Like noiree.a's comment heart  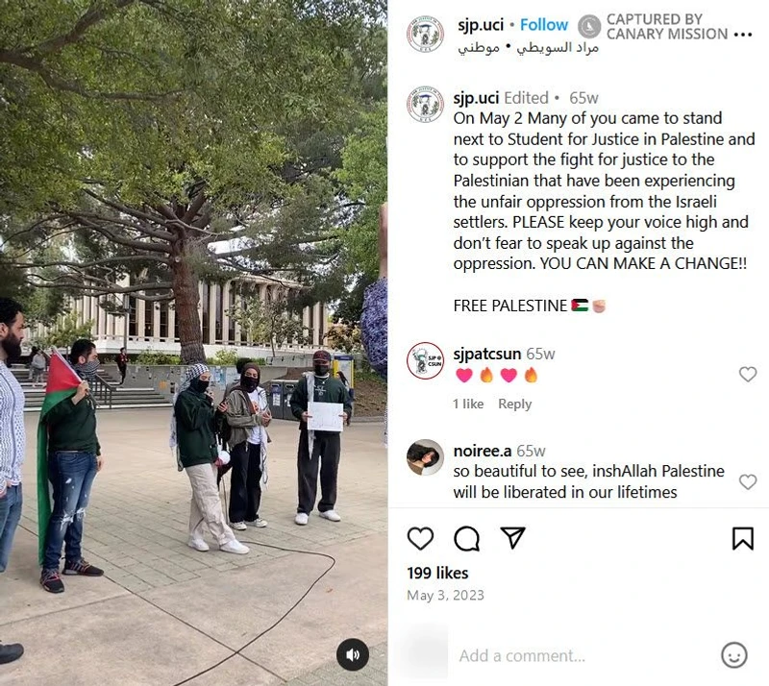click(748, 481)
